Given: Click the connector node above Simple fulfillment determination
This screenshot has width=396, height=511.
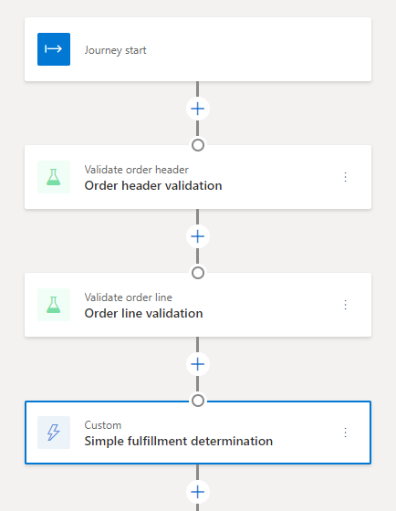Looking at the screenshot, I should pyautogui.click(x=198, y=401).
